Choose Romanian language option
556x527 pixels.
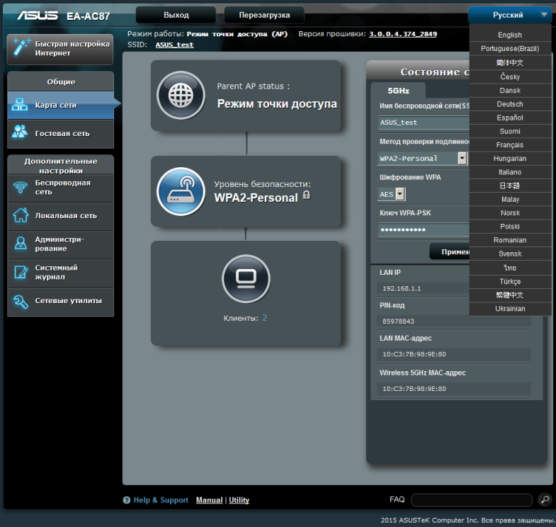pyautogui.click(x=510, y=240)
